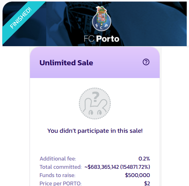
Task: Click the $2 price value
Action: point(147,183)
